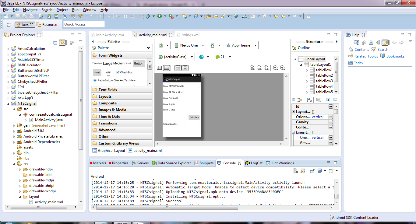Image resolution: width=416 pixels, height=224 pixels.
Task: Clear the Console output
Action: coord(295,171)
